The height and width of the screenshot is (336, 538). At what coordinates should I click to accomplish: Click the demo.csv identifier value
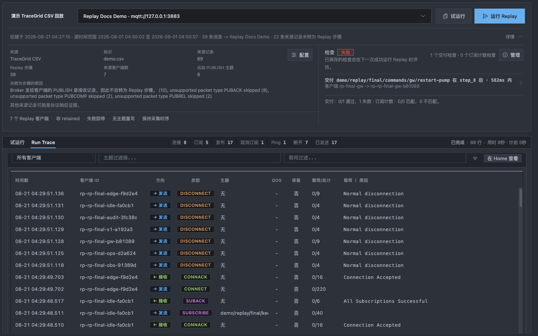114,59
